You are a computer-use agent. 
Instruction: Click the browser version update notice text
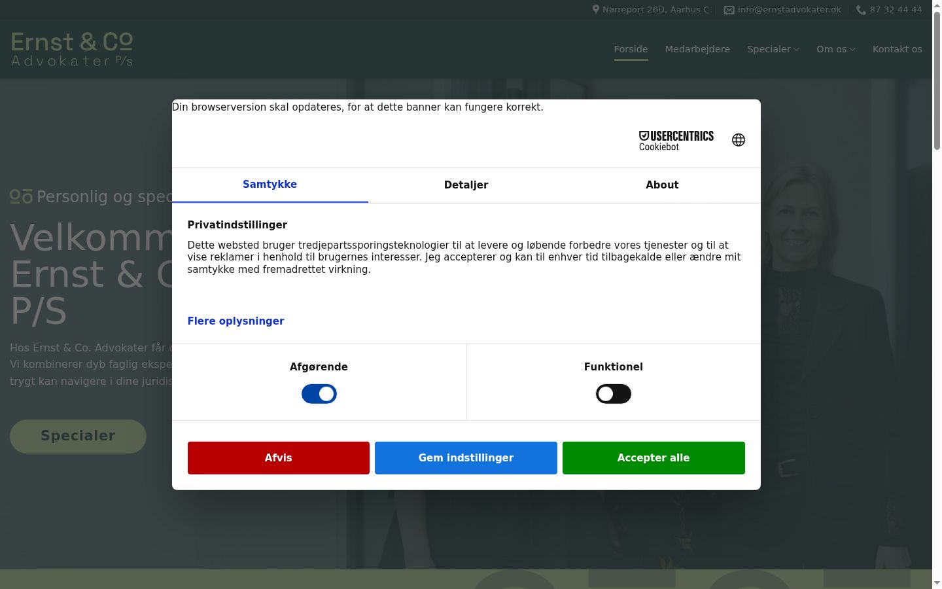358,107
